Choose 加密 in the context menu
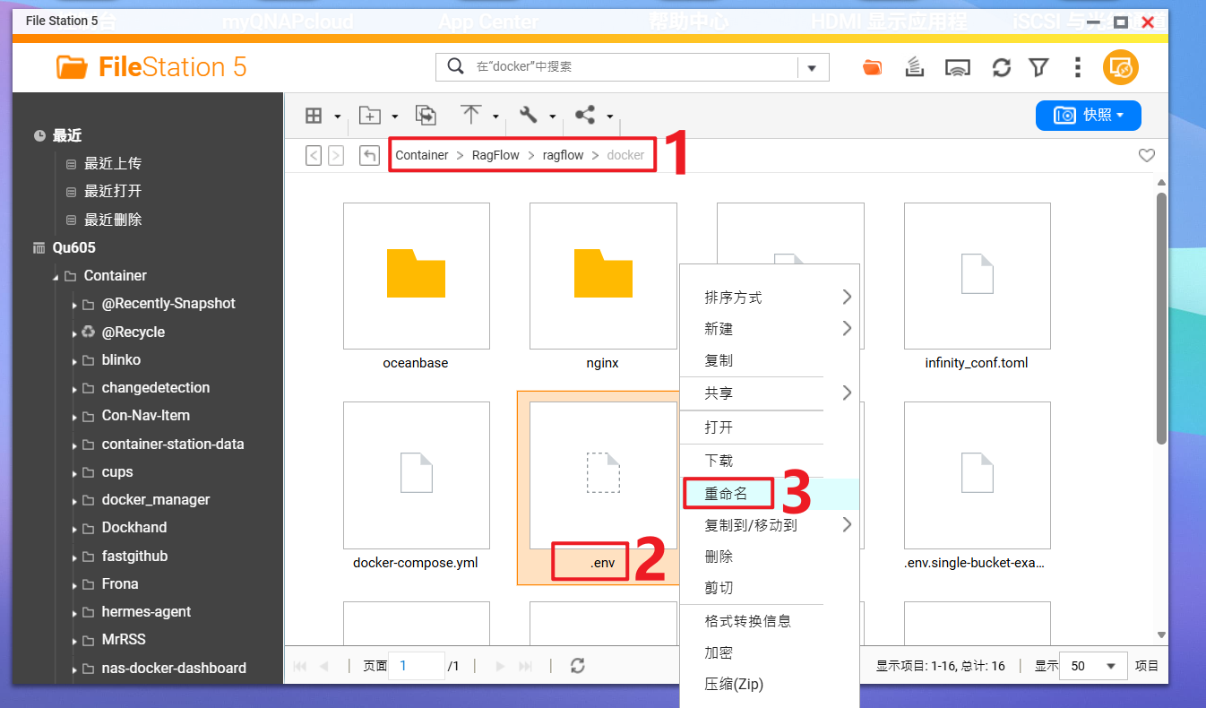 click(770, 652)
